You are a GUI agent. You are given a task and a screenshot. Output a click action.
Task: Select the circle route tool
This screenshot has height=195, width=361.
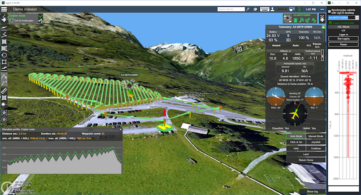click(4, 55)
